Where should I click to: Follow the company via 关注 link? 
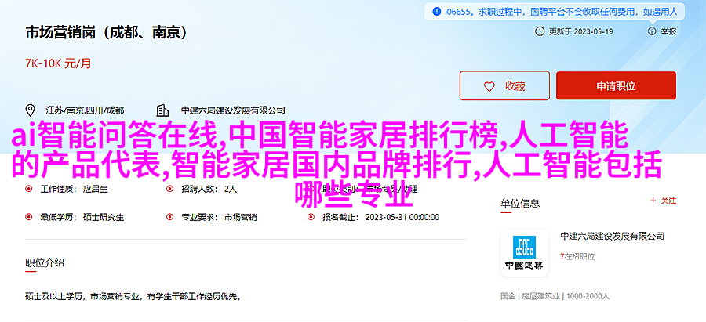tap(668, 201)
